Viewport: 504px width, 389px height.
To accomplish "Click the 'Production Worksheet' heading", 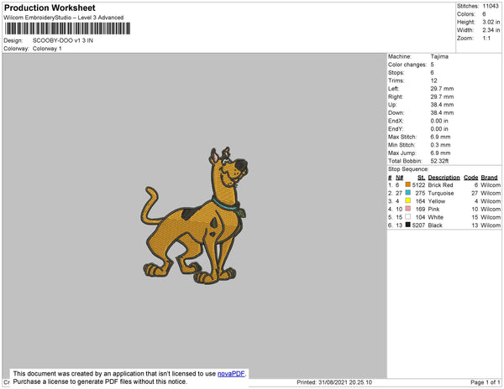I will coord(50,8).
